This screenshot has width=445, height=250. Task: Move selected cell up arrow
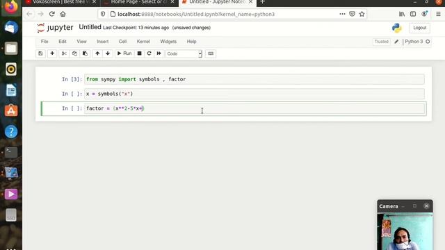tap(97, 53)
